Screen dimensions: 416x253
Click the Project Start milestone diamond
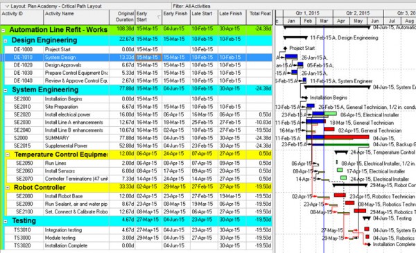[285, 49]
